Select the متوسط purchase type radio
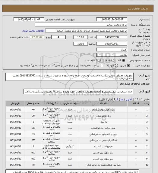This screenshot has height=173, width=158. point(116,65)
